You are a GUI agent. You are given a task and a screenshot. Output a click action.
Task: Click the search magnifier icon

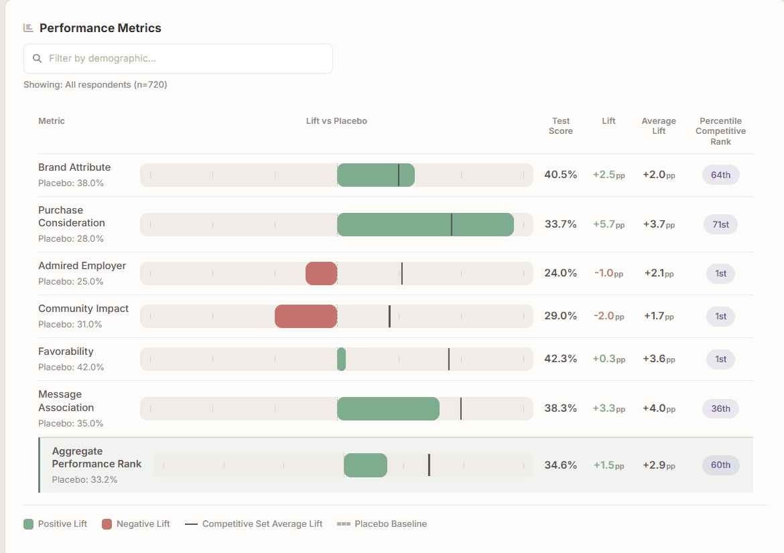pos(37,58)
